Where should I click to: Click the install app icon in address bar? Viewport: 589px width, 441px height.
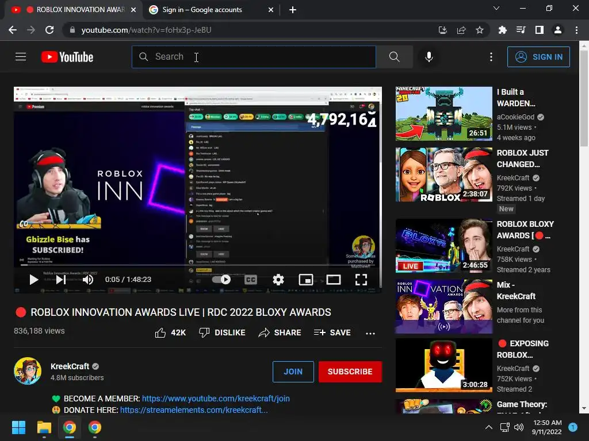(443, 30)
